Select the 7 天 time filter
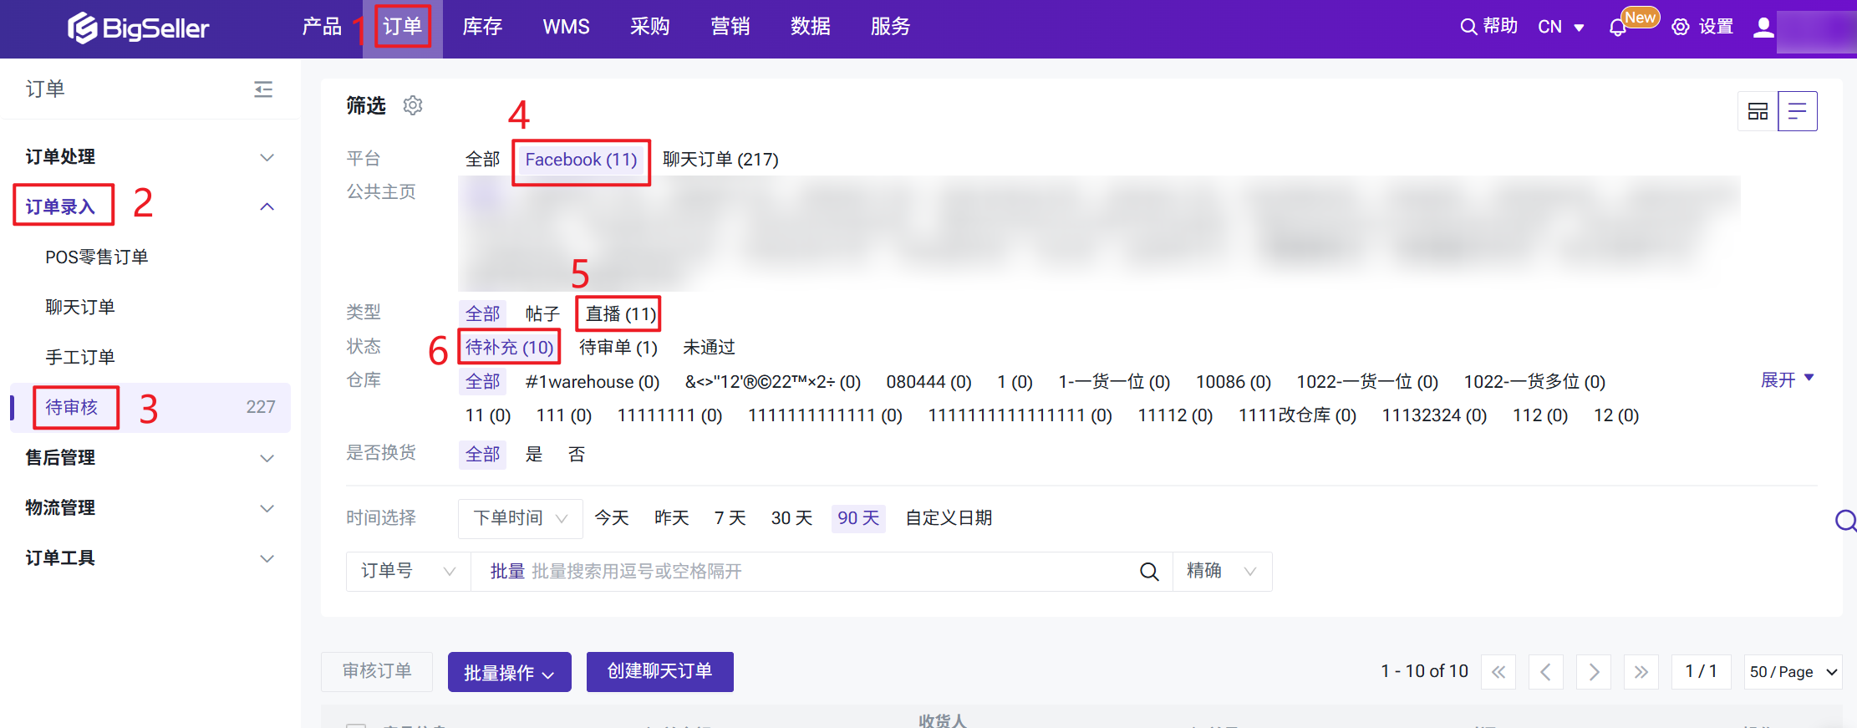Viewport: 1857px width, 728px height. [x=730, y=518]
